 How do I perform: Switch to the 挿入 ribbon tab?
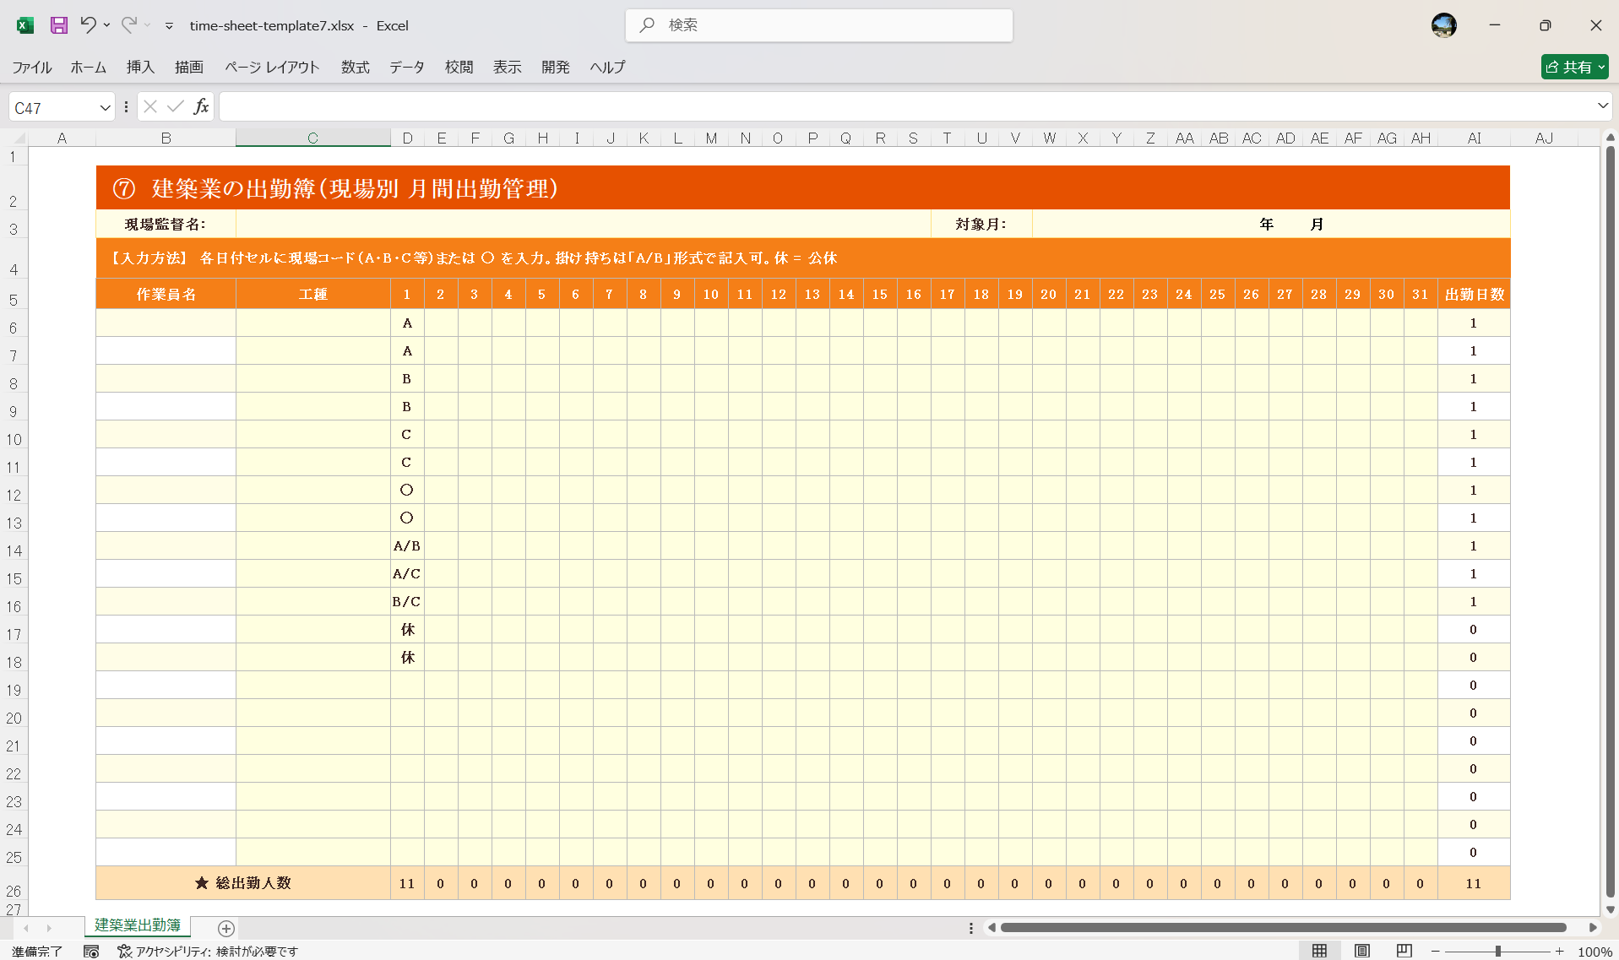pyautogui.click(x=140, y=68)
